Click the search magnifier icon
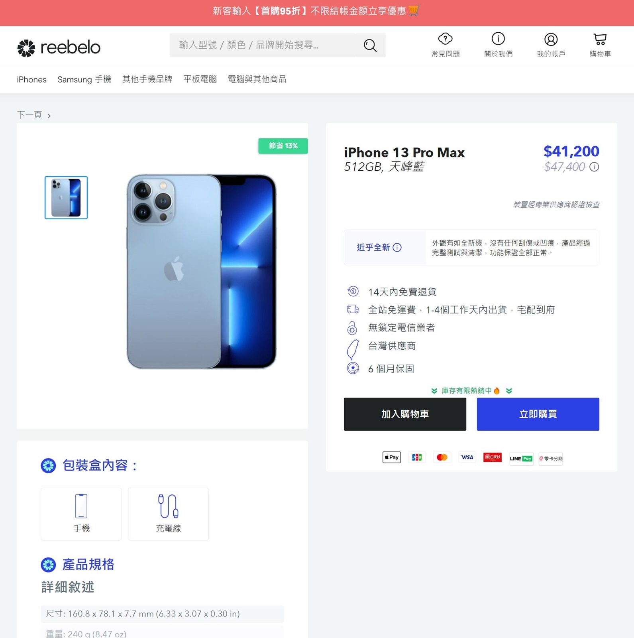This screenshot has width=634, height=638. tap(370, 45)
